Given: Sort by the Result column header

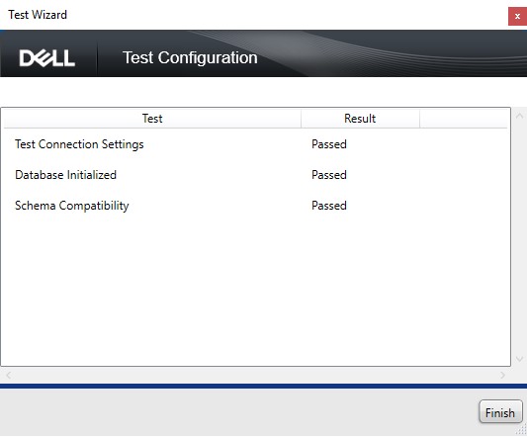Looking at the screenshot, I should (360, 119).
